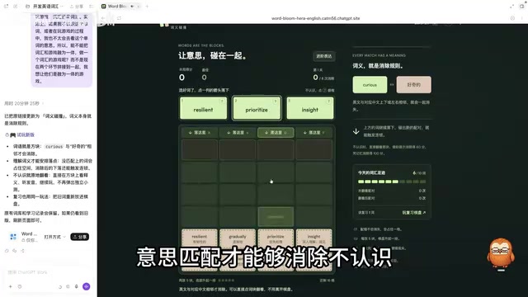This screenshot has height=297, width=528.
Task: Click the tools icon next to plus
Action: tap(20, 286)
